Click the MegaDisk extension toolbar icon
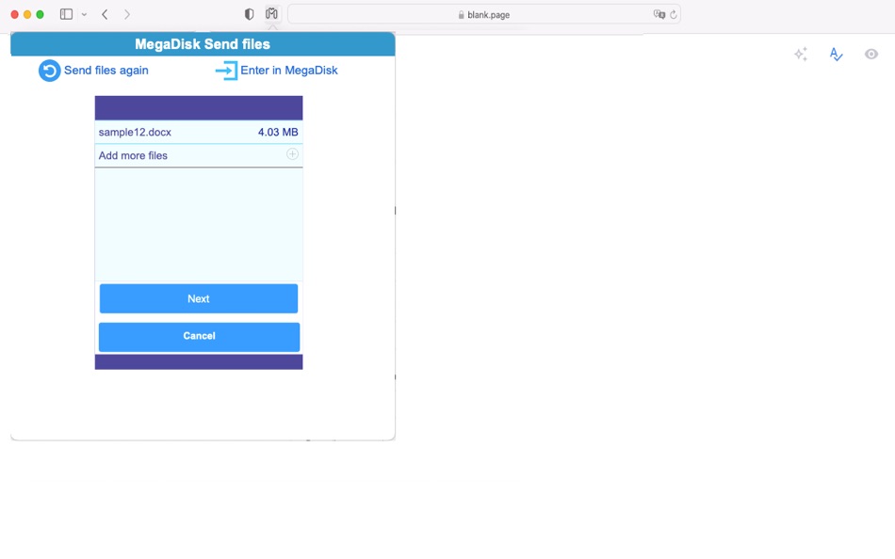 point(271,14)
